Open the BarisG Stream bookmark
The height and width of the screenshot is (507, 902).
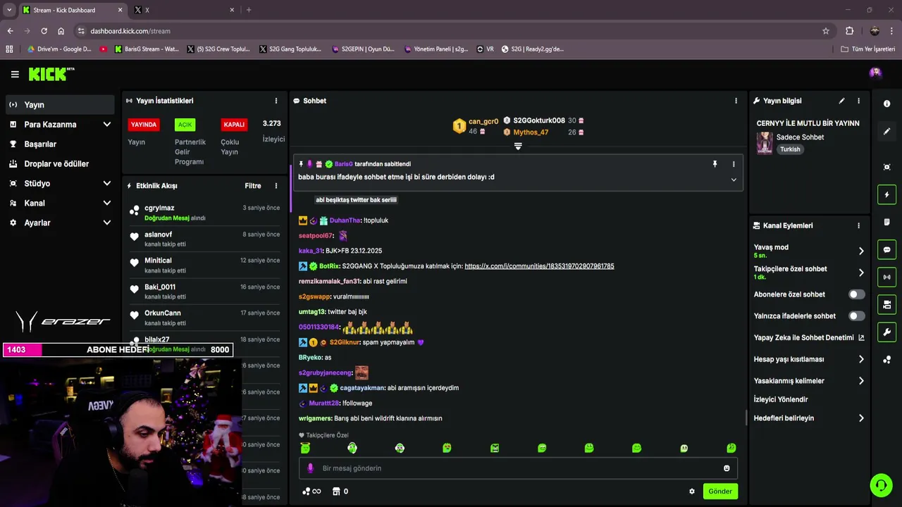coord(146,49)
